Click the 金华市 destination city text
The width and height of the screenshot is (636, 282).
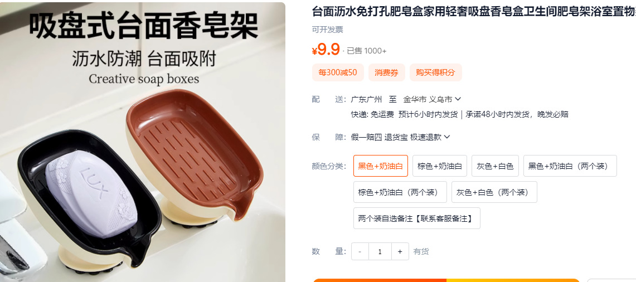coord(415,99)
